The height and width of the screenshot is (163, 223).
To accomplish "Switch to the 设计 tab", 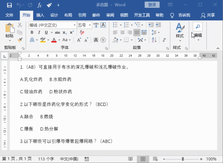I will pyautogui.click(x=54, y=15).
